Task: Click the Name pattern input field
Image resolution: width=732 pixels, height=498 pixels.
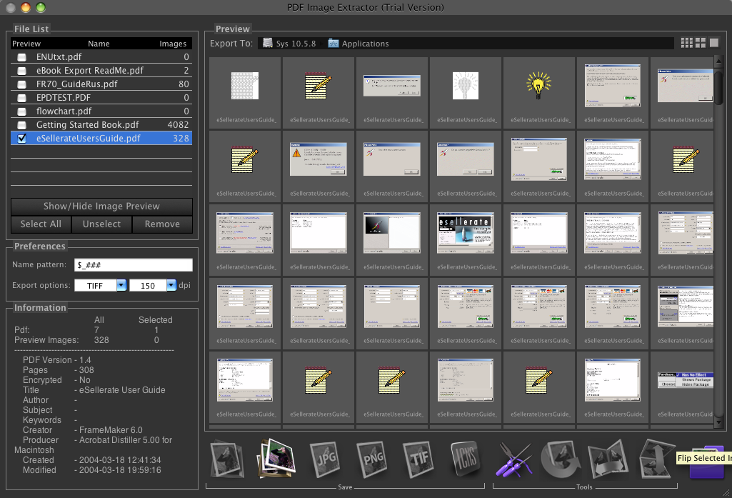Action: pos(134,265)
